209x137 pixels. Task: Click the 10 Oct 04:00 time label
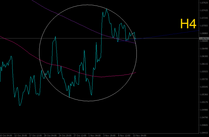tap(6, 136)
